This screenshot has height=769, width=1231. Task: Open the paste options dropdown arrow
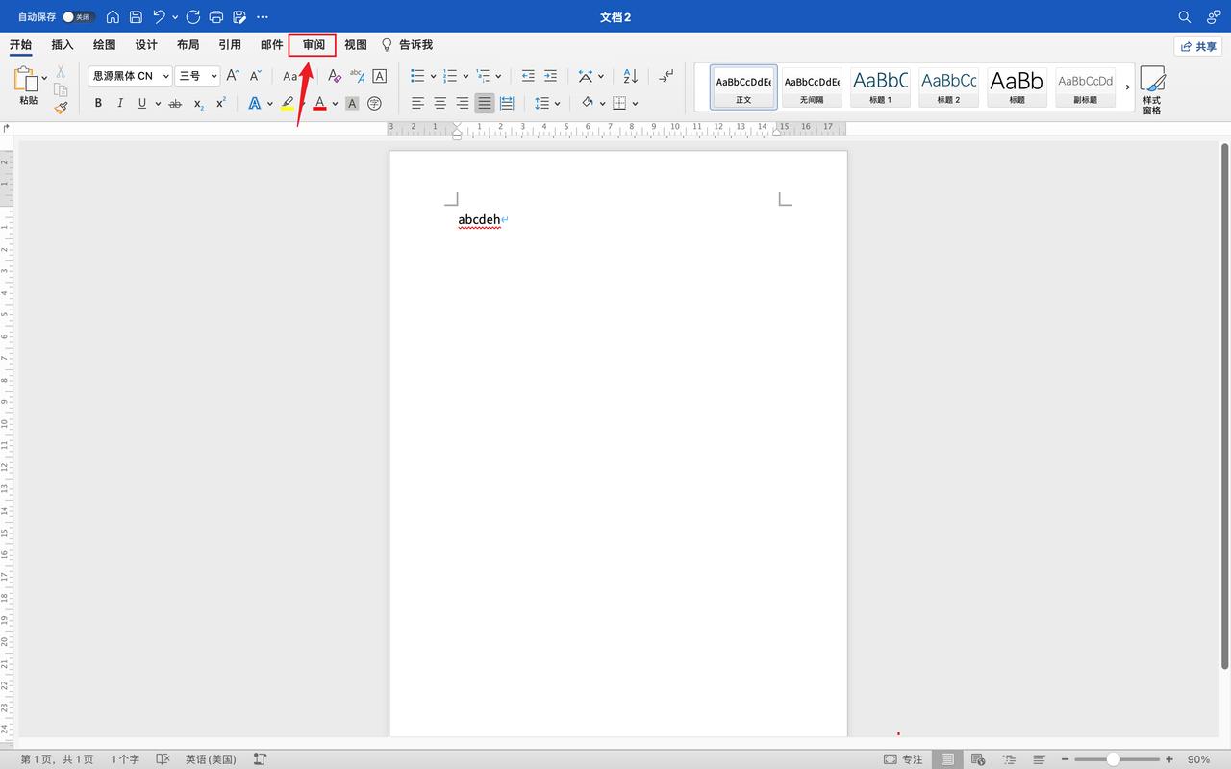tap(44, 77)
